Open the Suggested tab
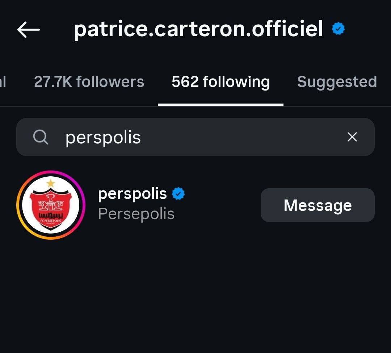The height and width of the screenshot is (353, 391). pos(337,82)
